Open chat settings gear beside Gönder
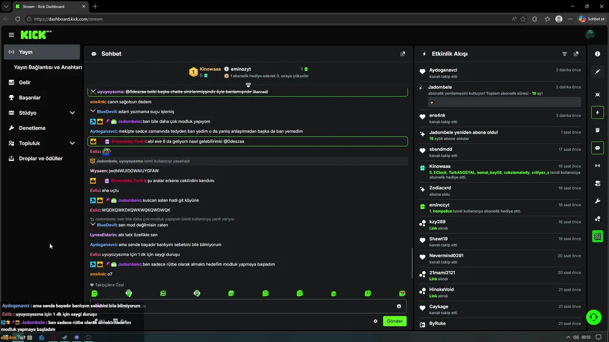This screenshot has width=609, height=342. click(375, 321)
